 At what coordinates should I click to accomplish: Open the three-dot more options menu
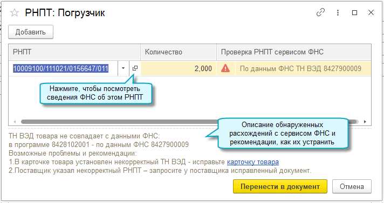pyautogui.click(x=338, y=13)
